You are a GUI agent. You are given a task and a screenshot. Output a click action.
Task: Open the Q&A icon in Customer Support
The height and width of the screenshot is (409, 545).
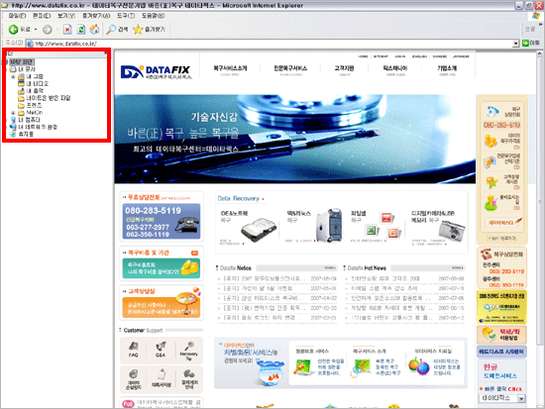click(x=161, y=350)
